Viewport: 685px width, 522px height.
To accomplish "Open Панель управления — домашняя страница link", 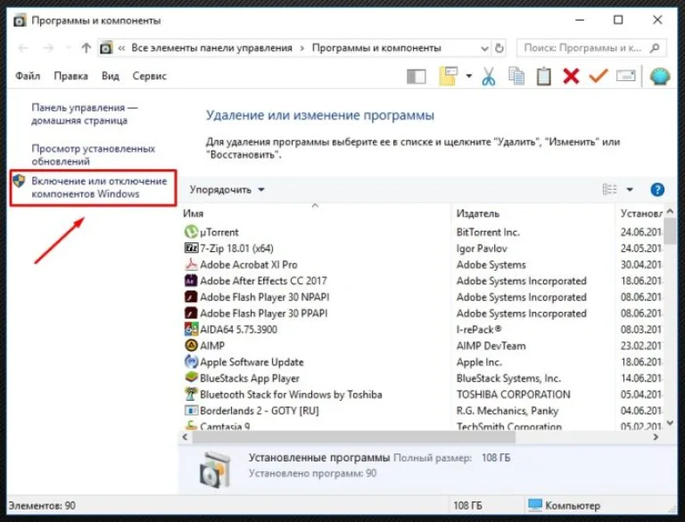I will click(85, 114).
